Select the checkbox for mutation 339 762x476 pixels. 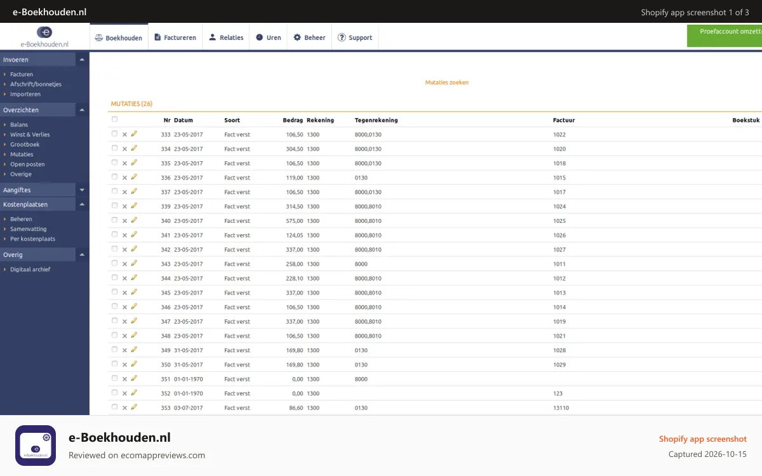coord(114,206)
